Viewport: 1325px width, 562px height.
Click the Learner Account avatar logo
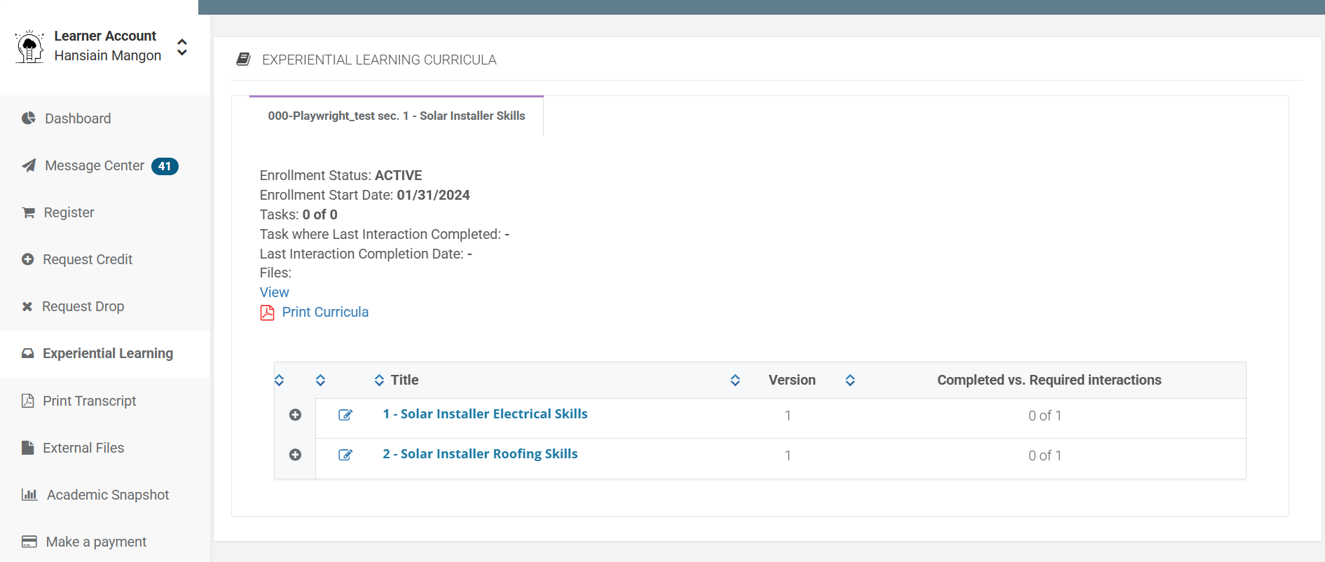29,46
